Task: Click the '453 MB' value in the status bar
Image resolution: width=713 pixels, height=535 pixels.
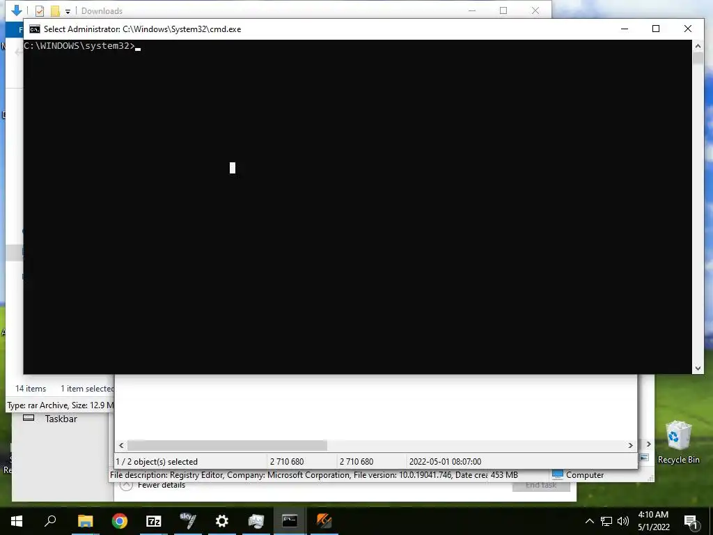Action: (x=504, y=475)
